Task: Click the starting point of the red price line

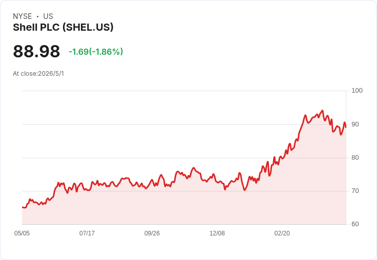Action: [23, 207]
